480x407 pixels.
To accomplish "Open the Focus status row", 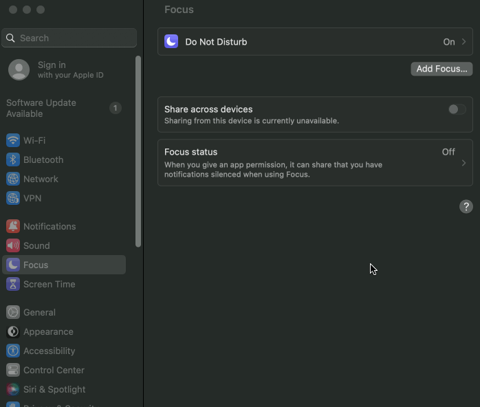I will point(315,163).
